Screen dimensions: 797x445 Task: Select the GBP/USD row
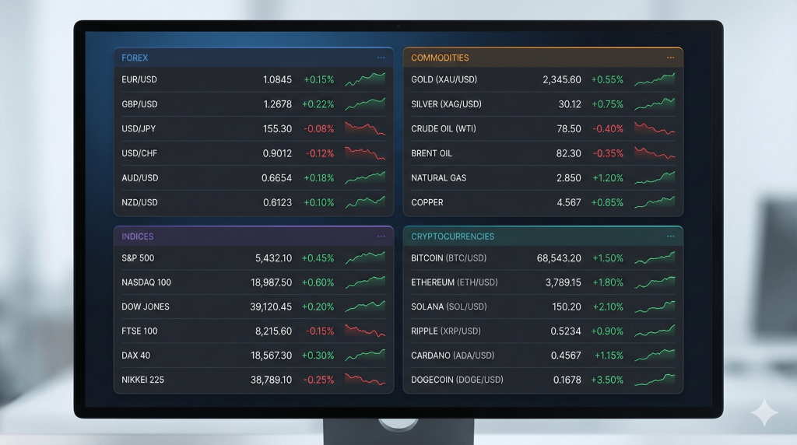point(140,104)
